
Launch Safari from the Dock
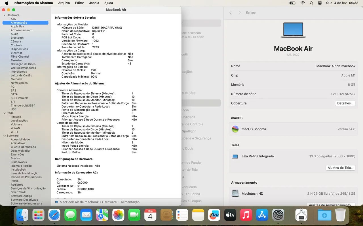click(54, 215)
